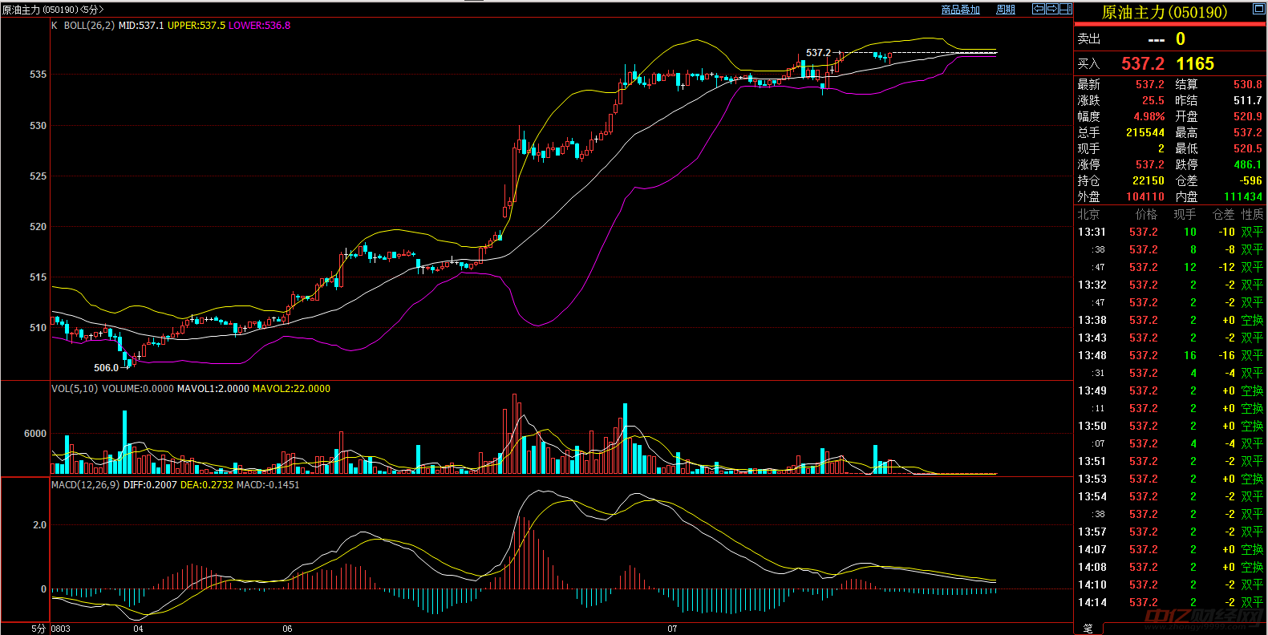Click the 仓差 value -596
The image size is (1268, 635).
(1250, 180)
